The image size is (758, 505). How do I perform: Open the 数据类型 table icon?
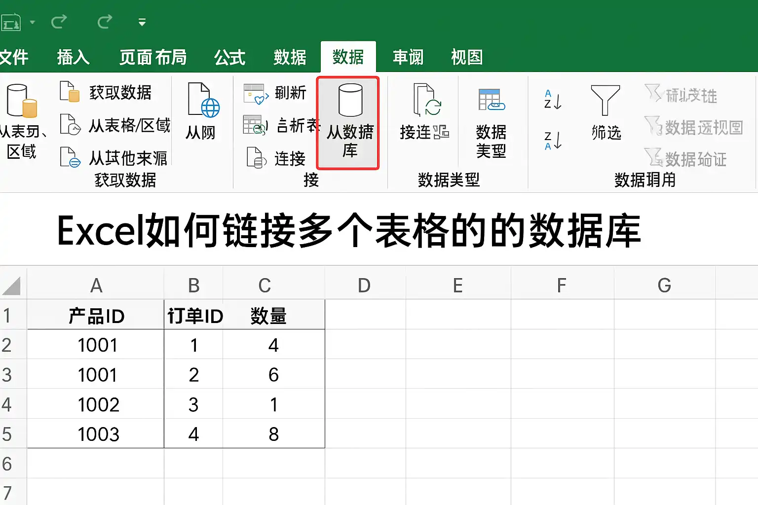click(492, 100)
